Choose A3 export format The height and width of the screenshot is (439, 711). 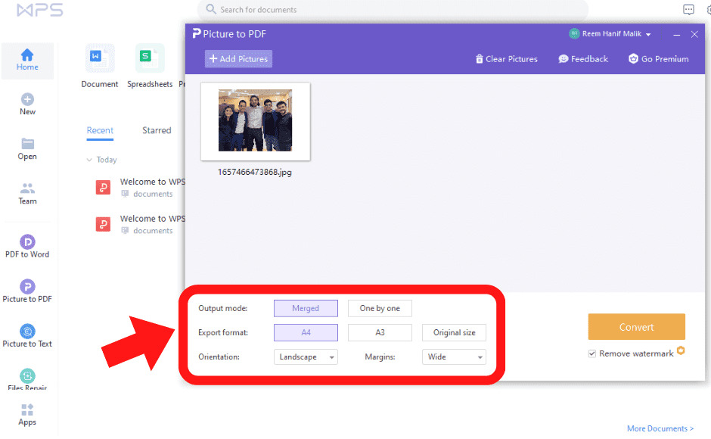point(380,332)
